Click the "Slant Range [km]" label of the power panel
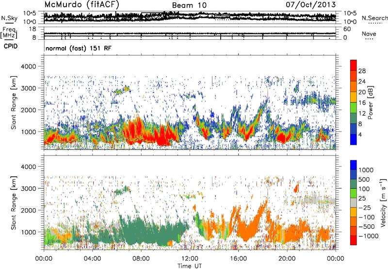Image resolution: width=388 pixels, height=269 pixels. [14, 102]
